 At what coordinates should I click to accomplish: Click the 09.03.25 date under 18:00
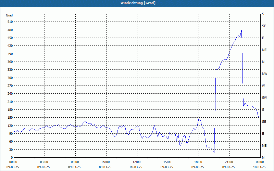click(x=198, y=167)
